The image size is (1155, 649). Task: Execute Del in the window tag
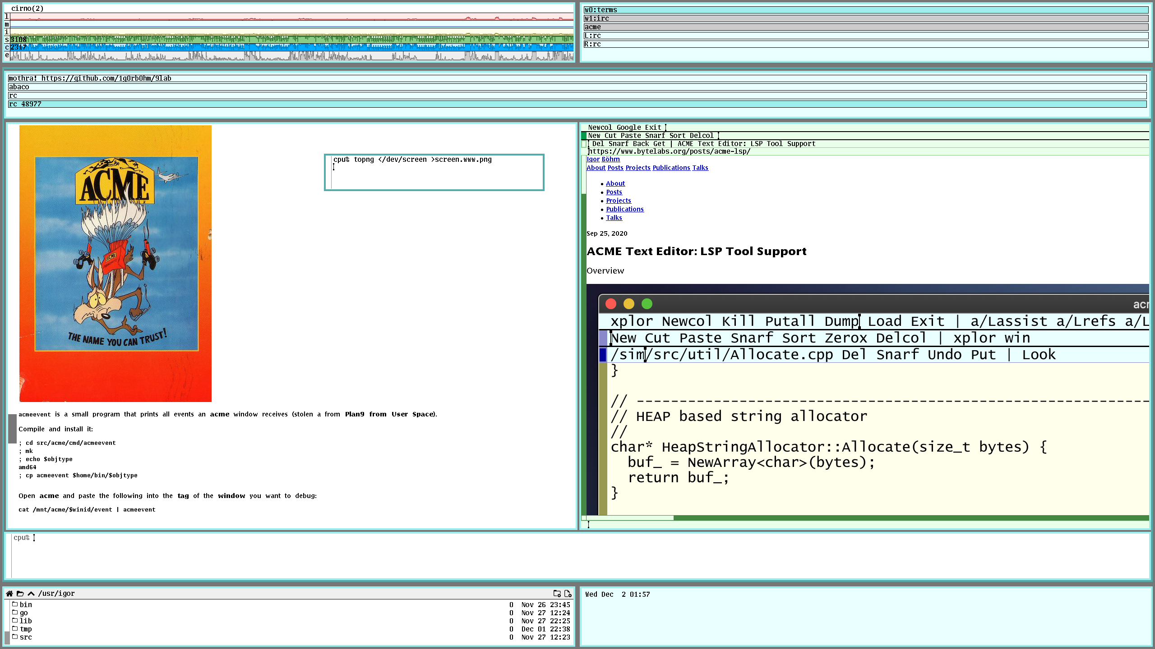point(598,144)
